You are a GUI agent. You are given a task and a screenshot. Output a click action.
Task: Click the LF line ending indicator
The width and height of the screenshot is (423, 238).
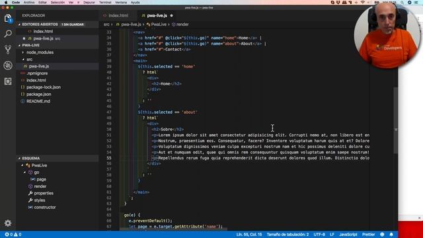(x=332, y=235)
